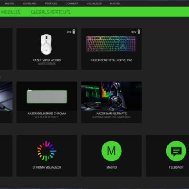Open the Chroma Visualizer color wheel icon
The height and width of the screenshot is (189, 189).
tap(47, 151)
